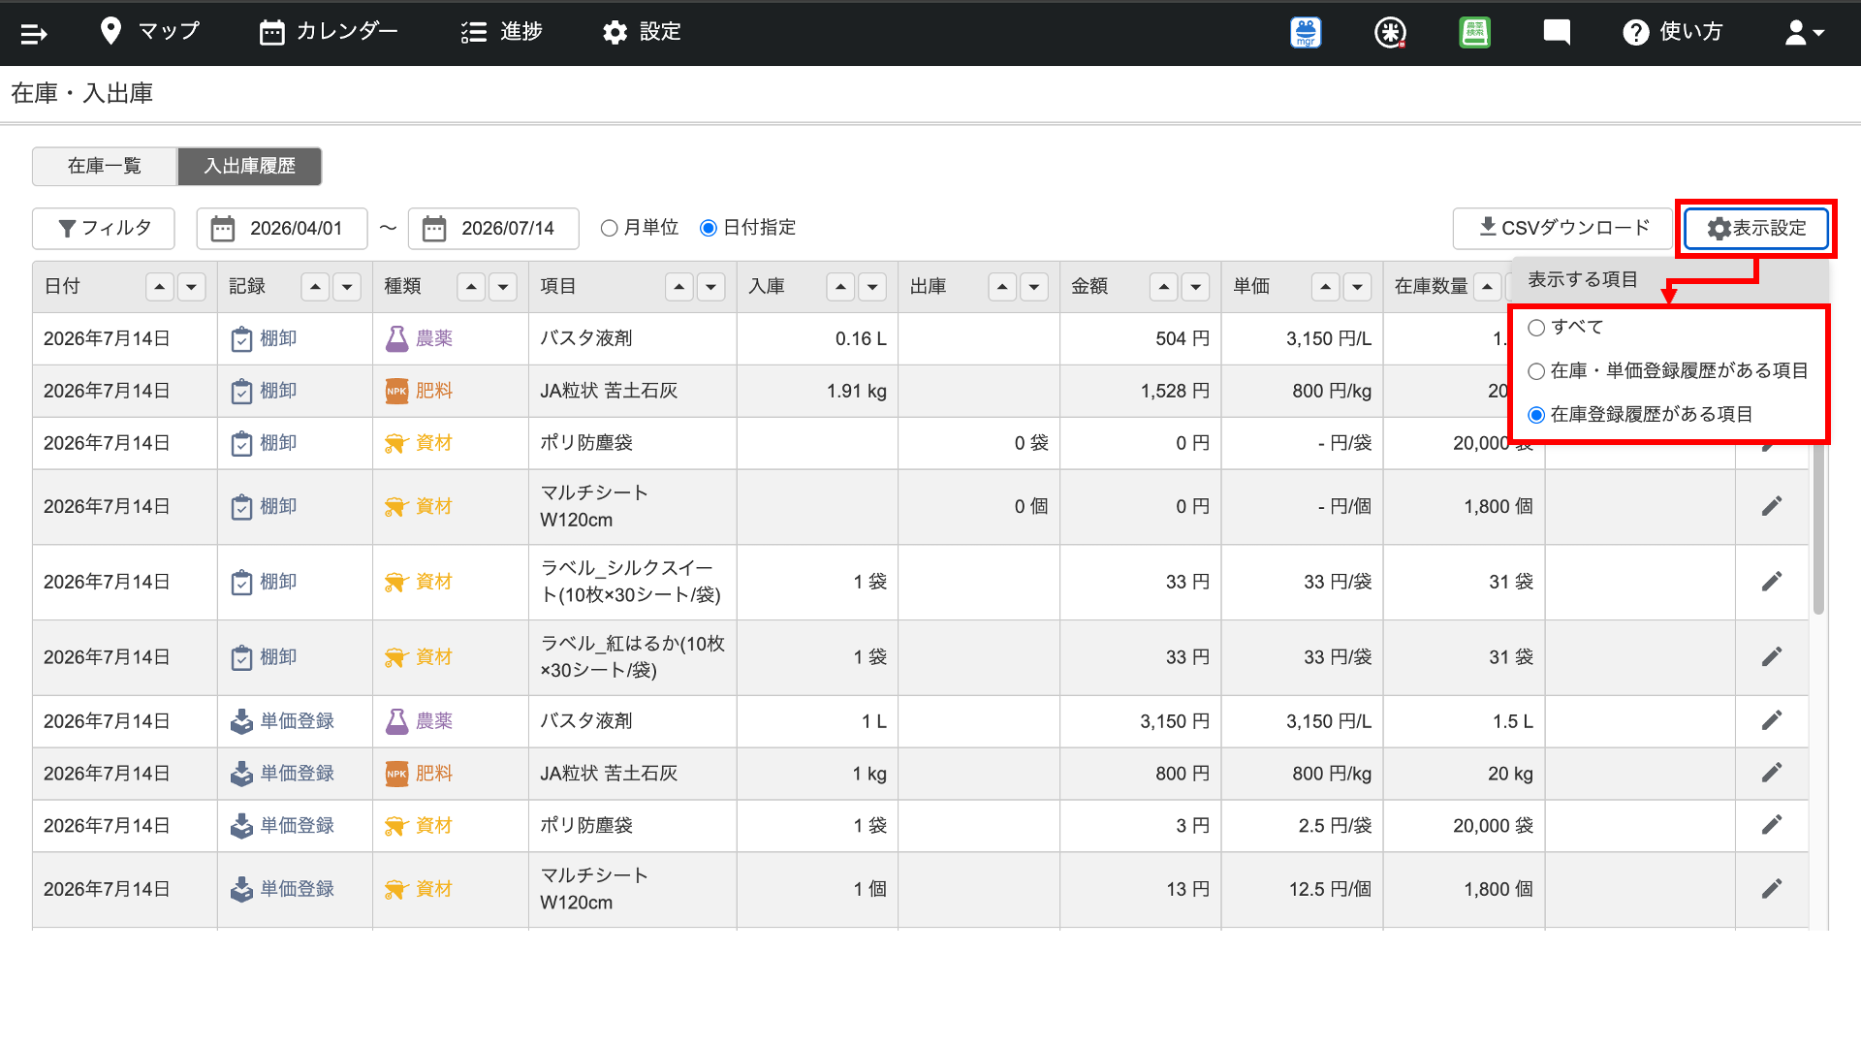Sort 金額 column ascending
This screenshot has height=1047, width=1861.
pos(1163,287)
